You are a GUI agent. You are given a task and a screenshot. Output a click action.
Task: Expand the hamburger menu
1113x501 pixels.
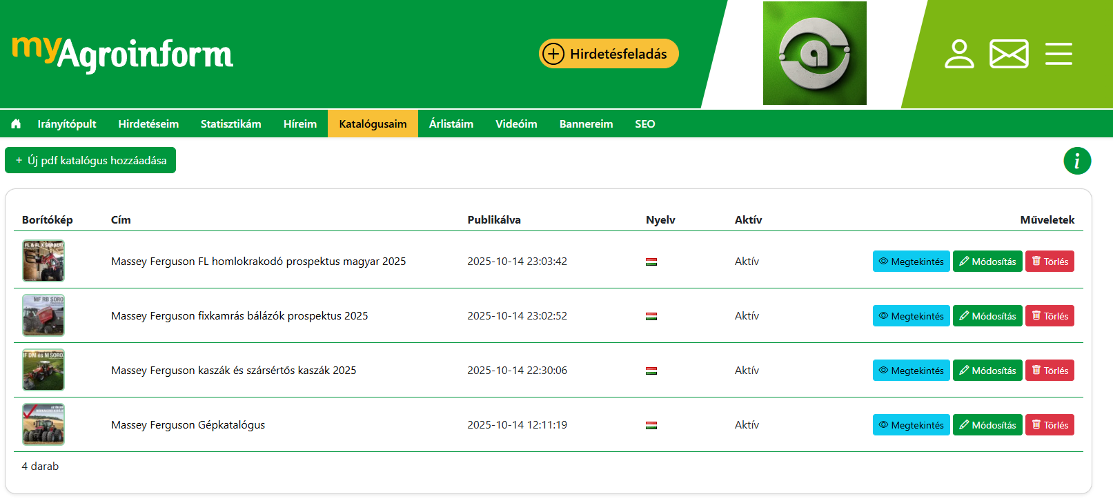click(1058, 54)
